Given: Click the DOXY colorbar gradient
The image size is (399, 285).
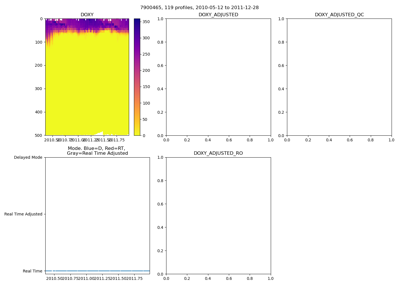Looking at the screenshot, I should coord(137,77).
